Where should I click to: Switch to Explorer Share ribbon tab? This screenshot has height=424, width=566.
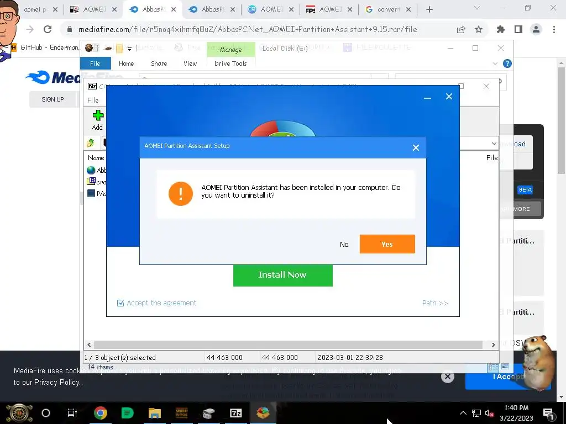[159, 63]
